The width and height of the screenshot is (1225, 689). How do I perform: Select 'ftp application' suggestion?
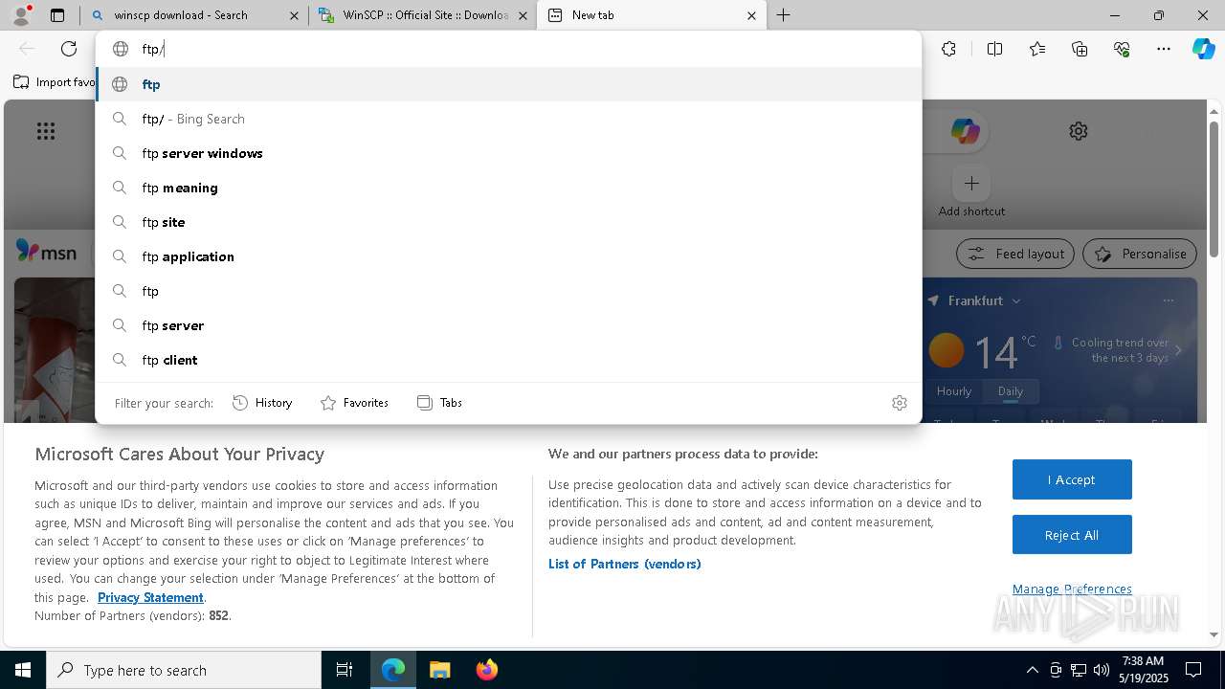(508, 256)
